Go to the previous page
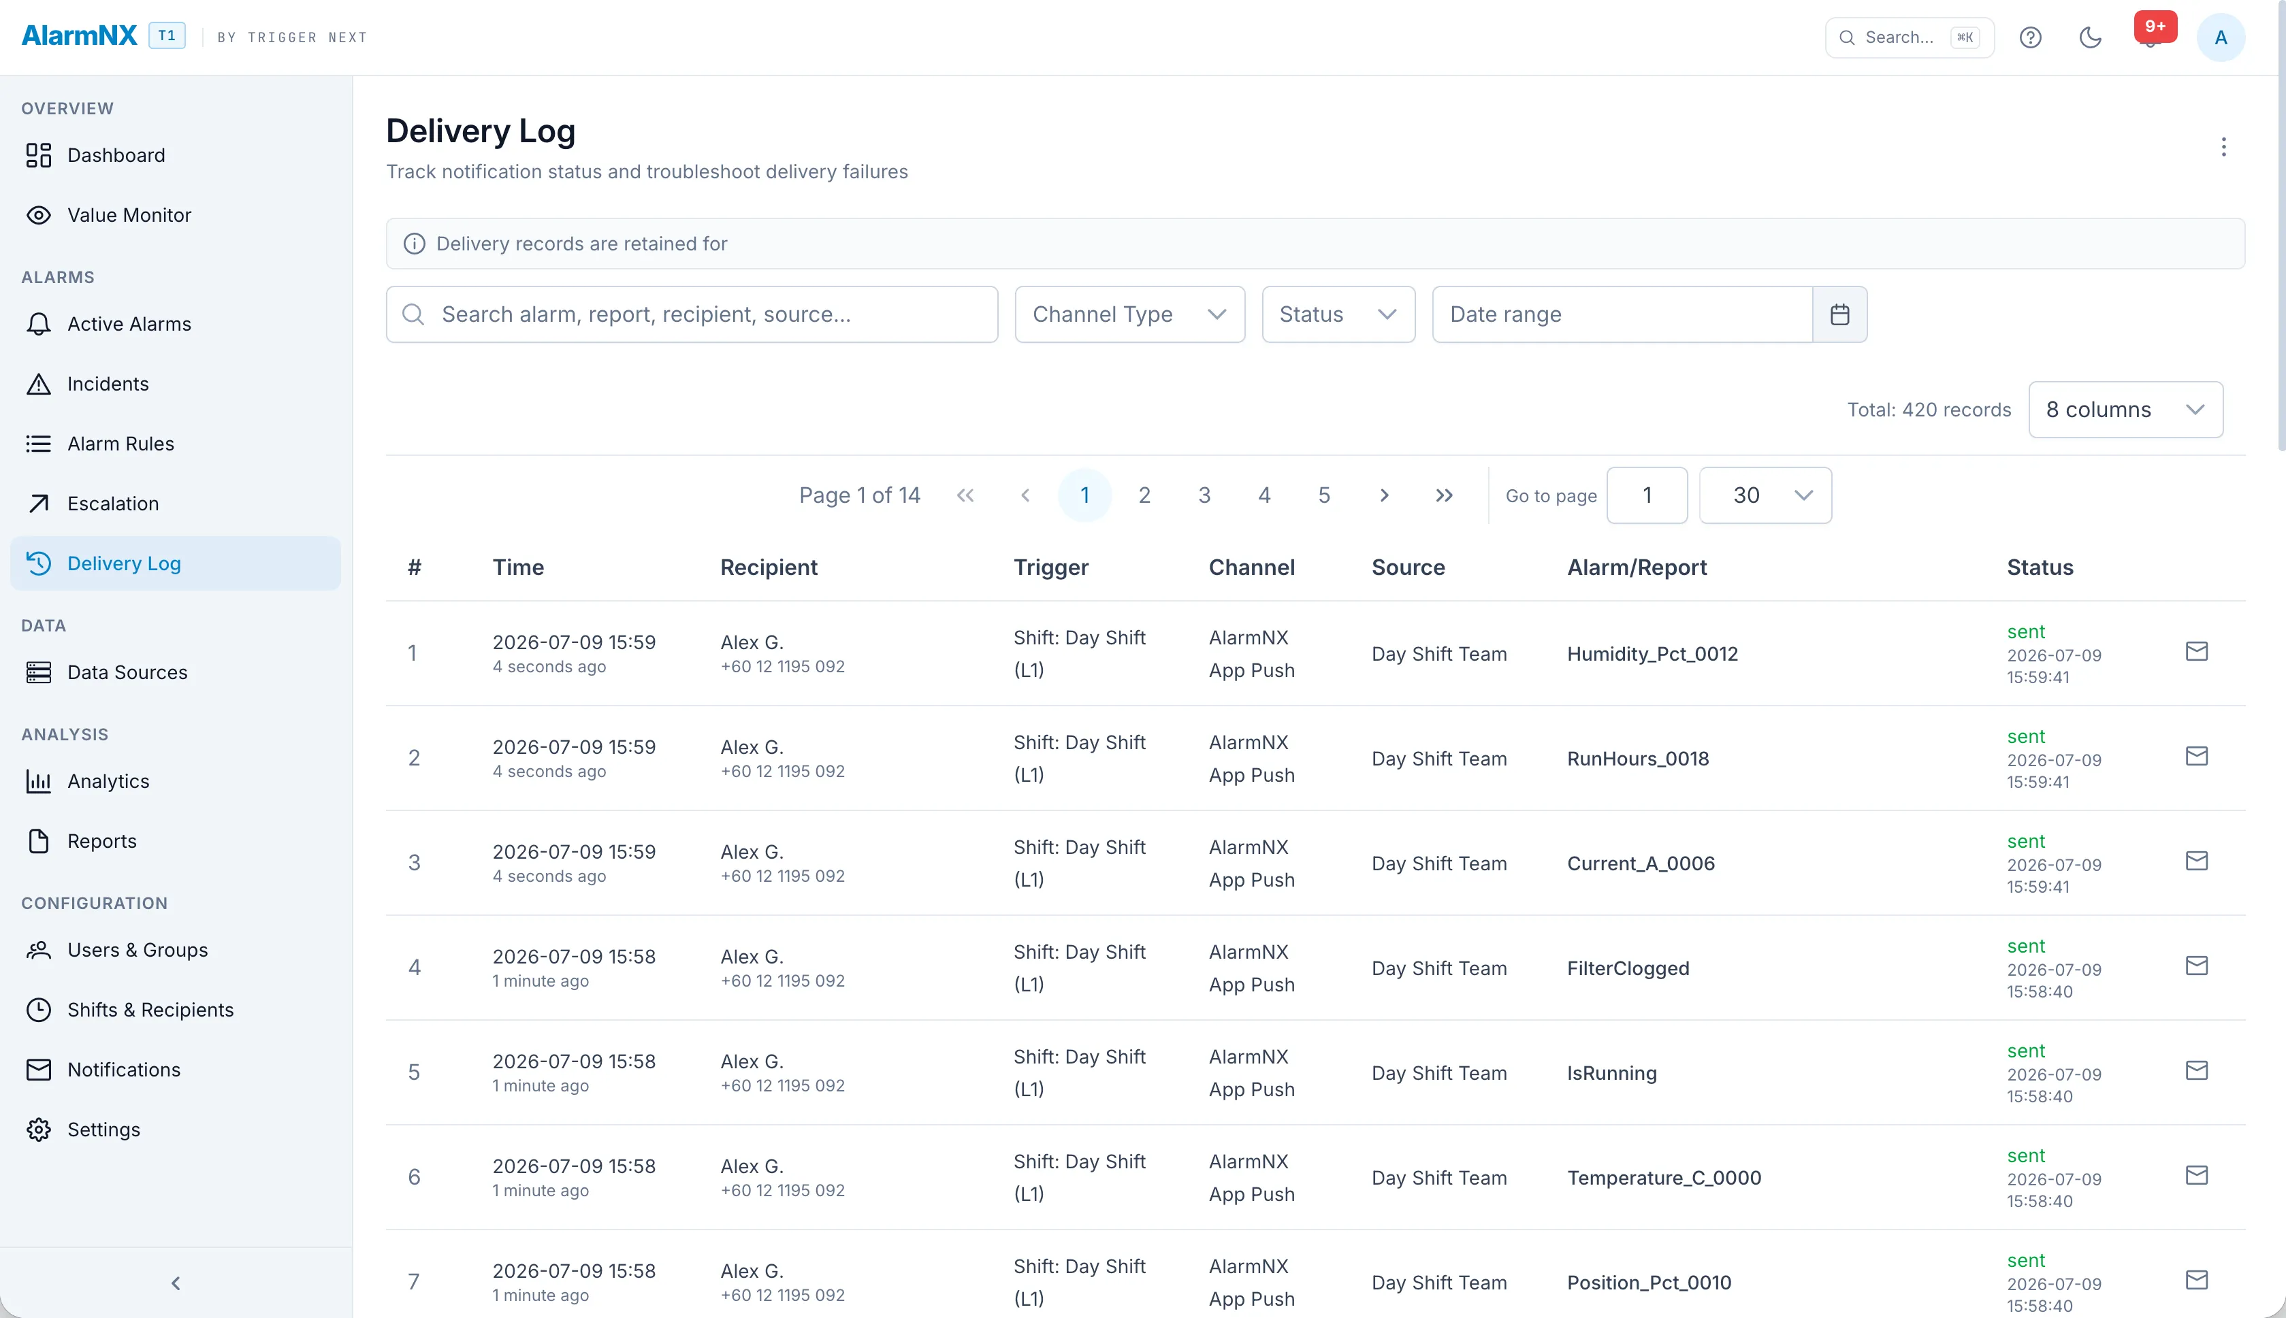Screen dimensions: 2286x1318 (1025, 495)
